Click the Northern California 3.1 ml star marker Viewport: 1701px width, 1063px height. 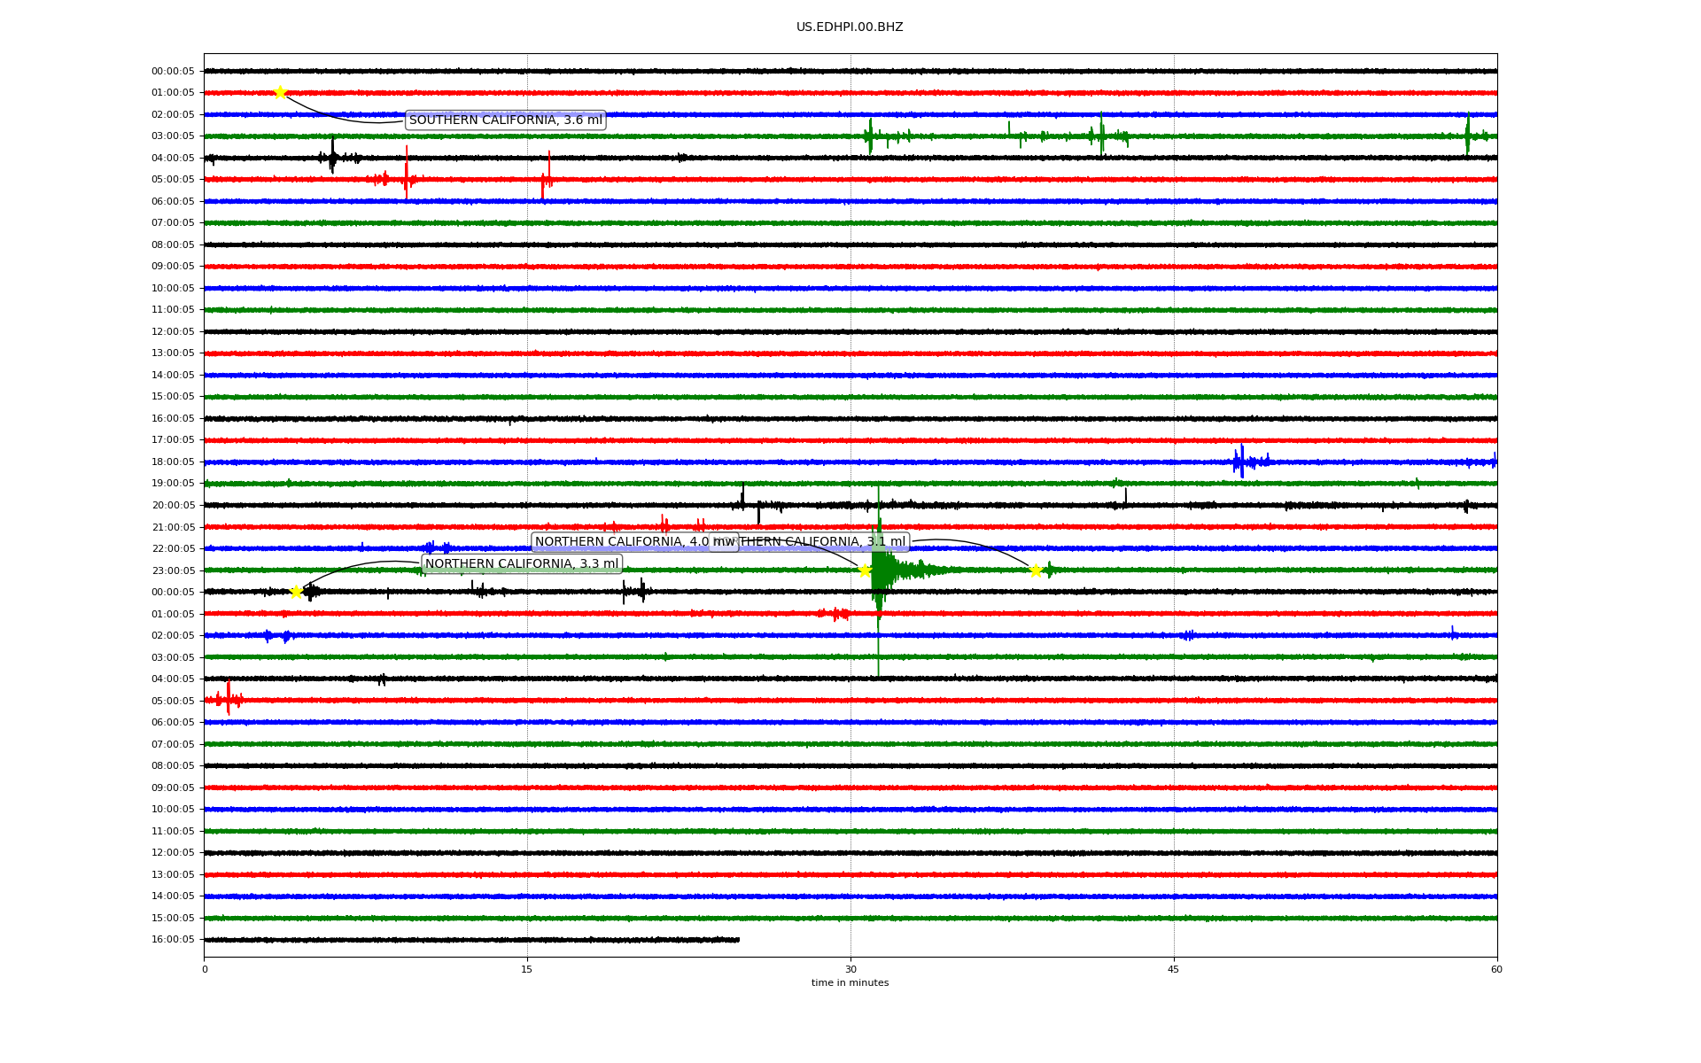(x=1036, y=570)
